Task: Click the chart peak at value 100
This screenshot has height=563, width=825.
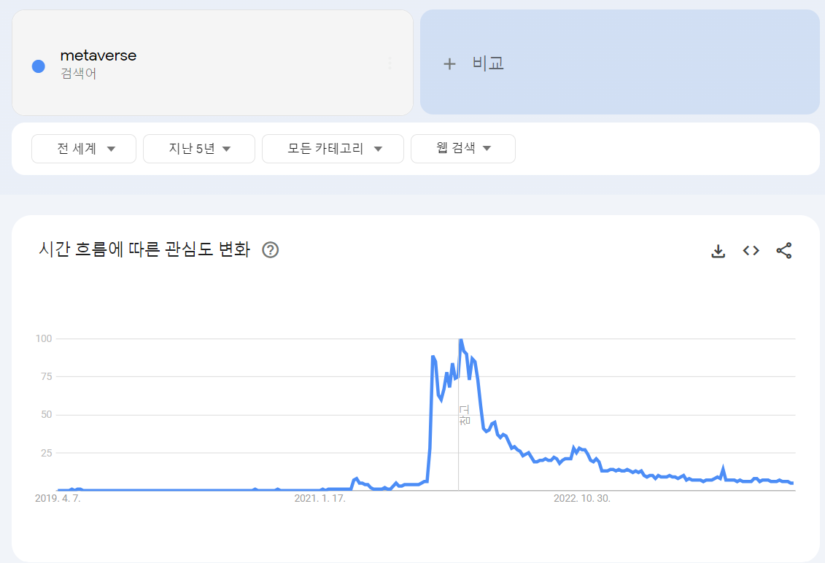Action: [x=460, y=339]
